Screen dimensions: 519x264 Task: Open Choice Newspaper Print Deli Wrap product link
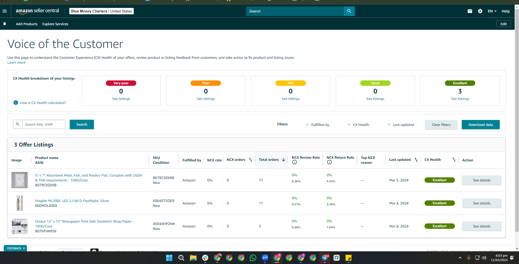[84, 224]
